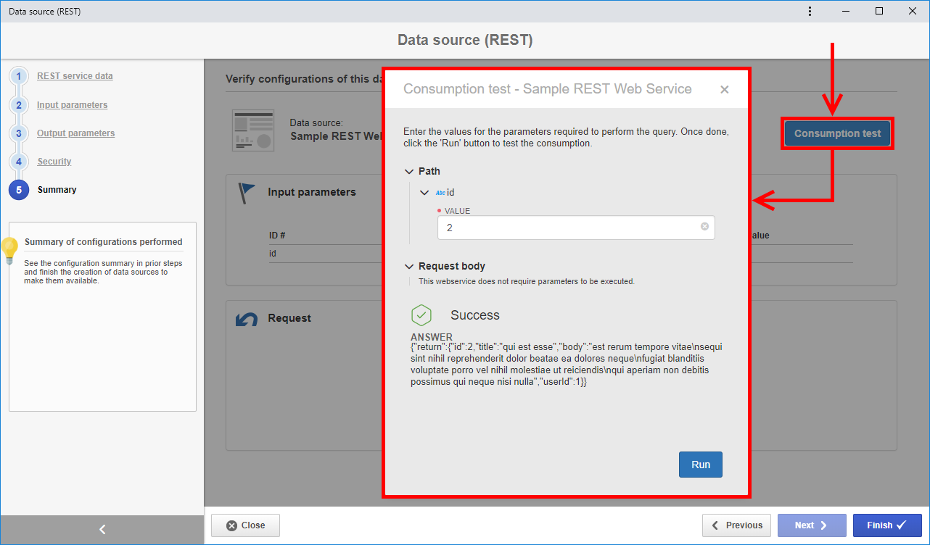Open the window's three-dot menu
Image resolution: width=930 pixels, height=545 pixels.
pyautogui.click(x=810, y=11)
